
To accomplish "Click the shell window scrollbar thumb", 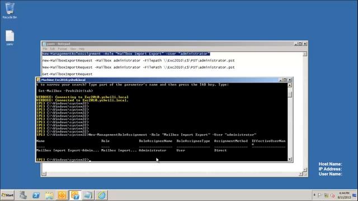I will tap(290, 94).
